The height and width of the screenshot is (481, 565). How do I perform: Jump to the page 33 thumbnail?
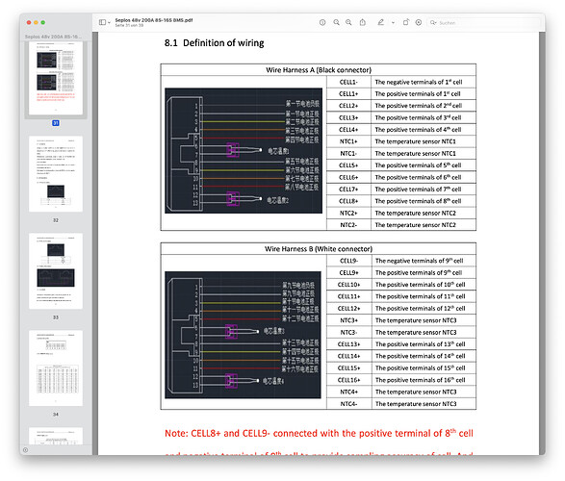tap(56, 271)
